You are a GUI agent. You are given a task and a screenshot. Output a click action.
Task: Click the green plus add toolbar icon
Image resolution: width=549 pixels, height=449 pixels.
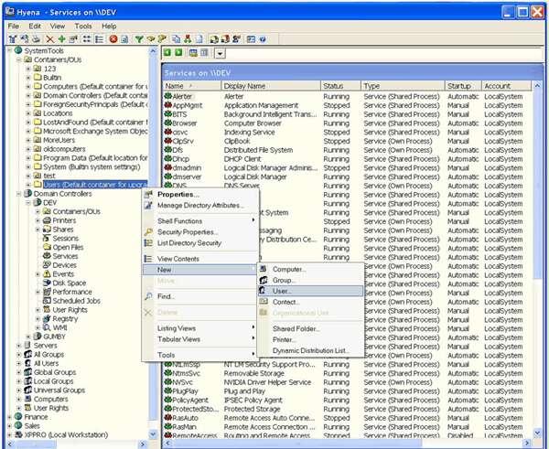click(60, 39)
